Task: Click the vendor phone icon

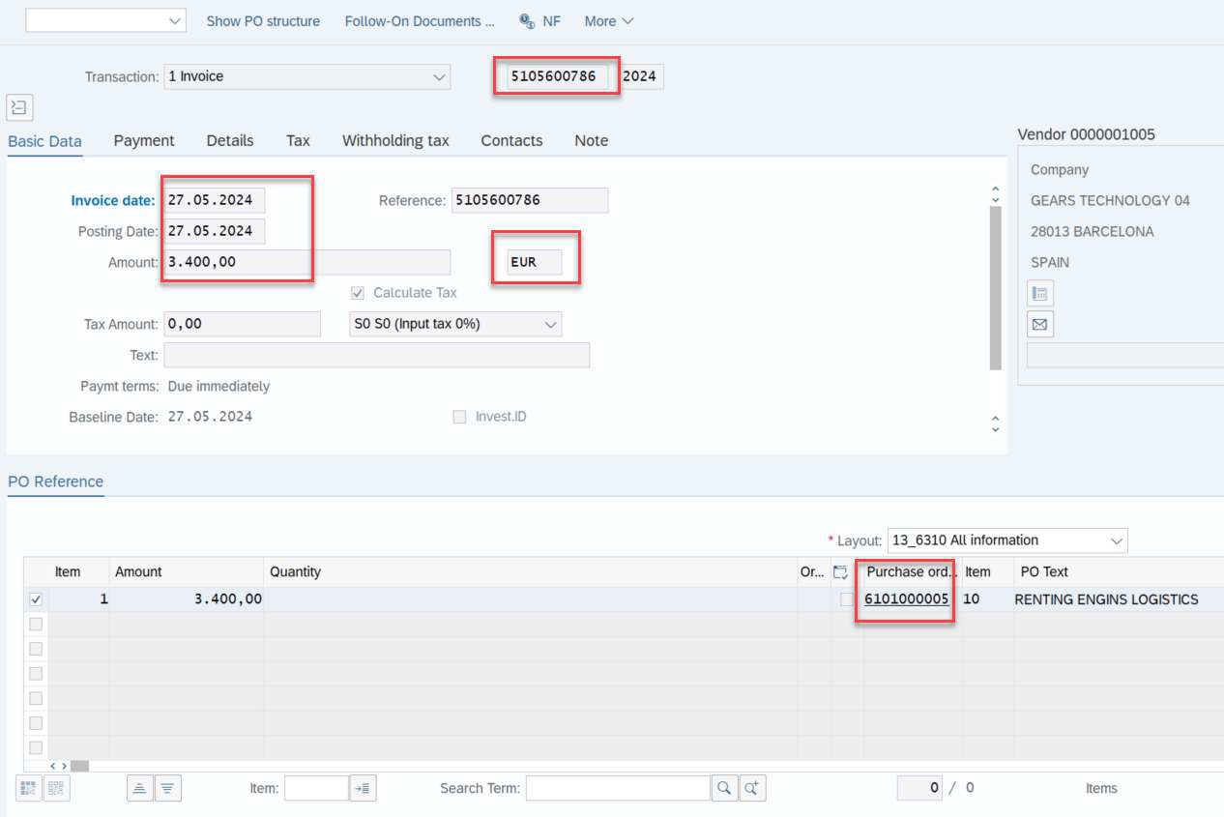Action: click(1039, 293)
